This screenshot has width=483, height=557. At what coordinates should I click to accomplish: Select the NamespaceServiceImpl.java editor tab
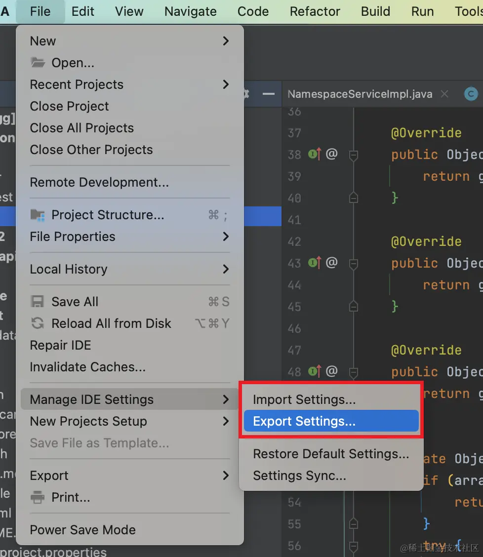pos(360,94)
